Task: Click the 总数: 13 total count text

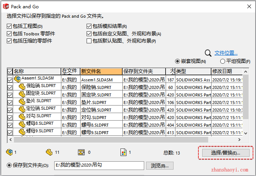Action: 171,153
